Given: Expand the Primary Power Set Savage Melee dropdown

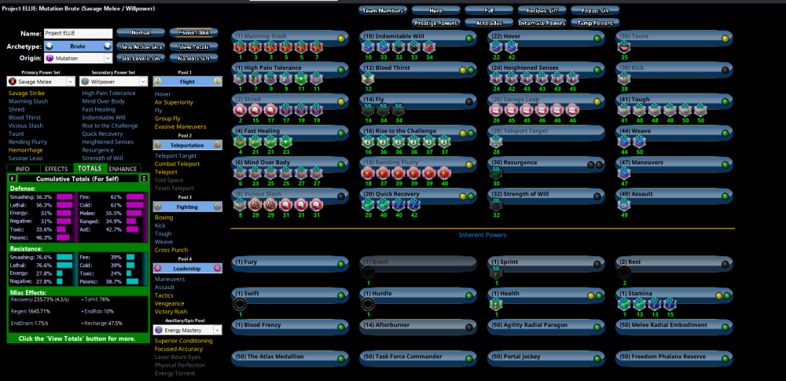Looking at the screenshot, I should pyautogui.click(x=40, y=81).
